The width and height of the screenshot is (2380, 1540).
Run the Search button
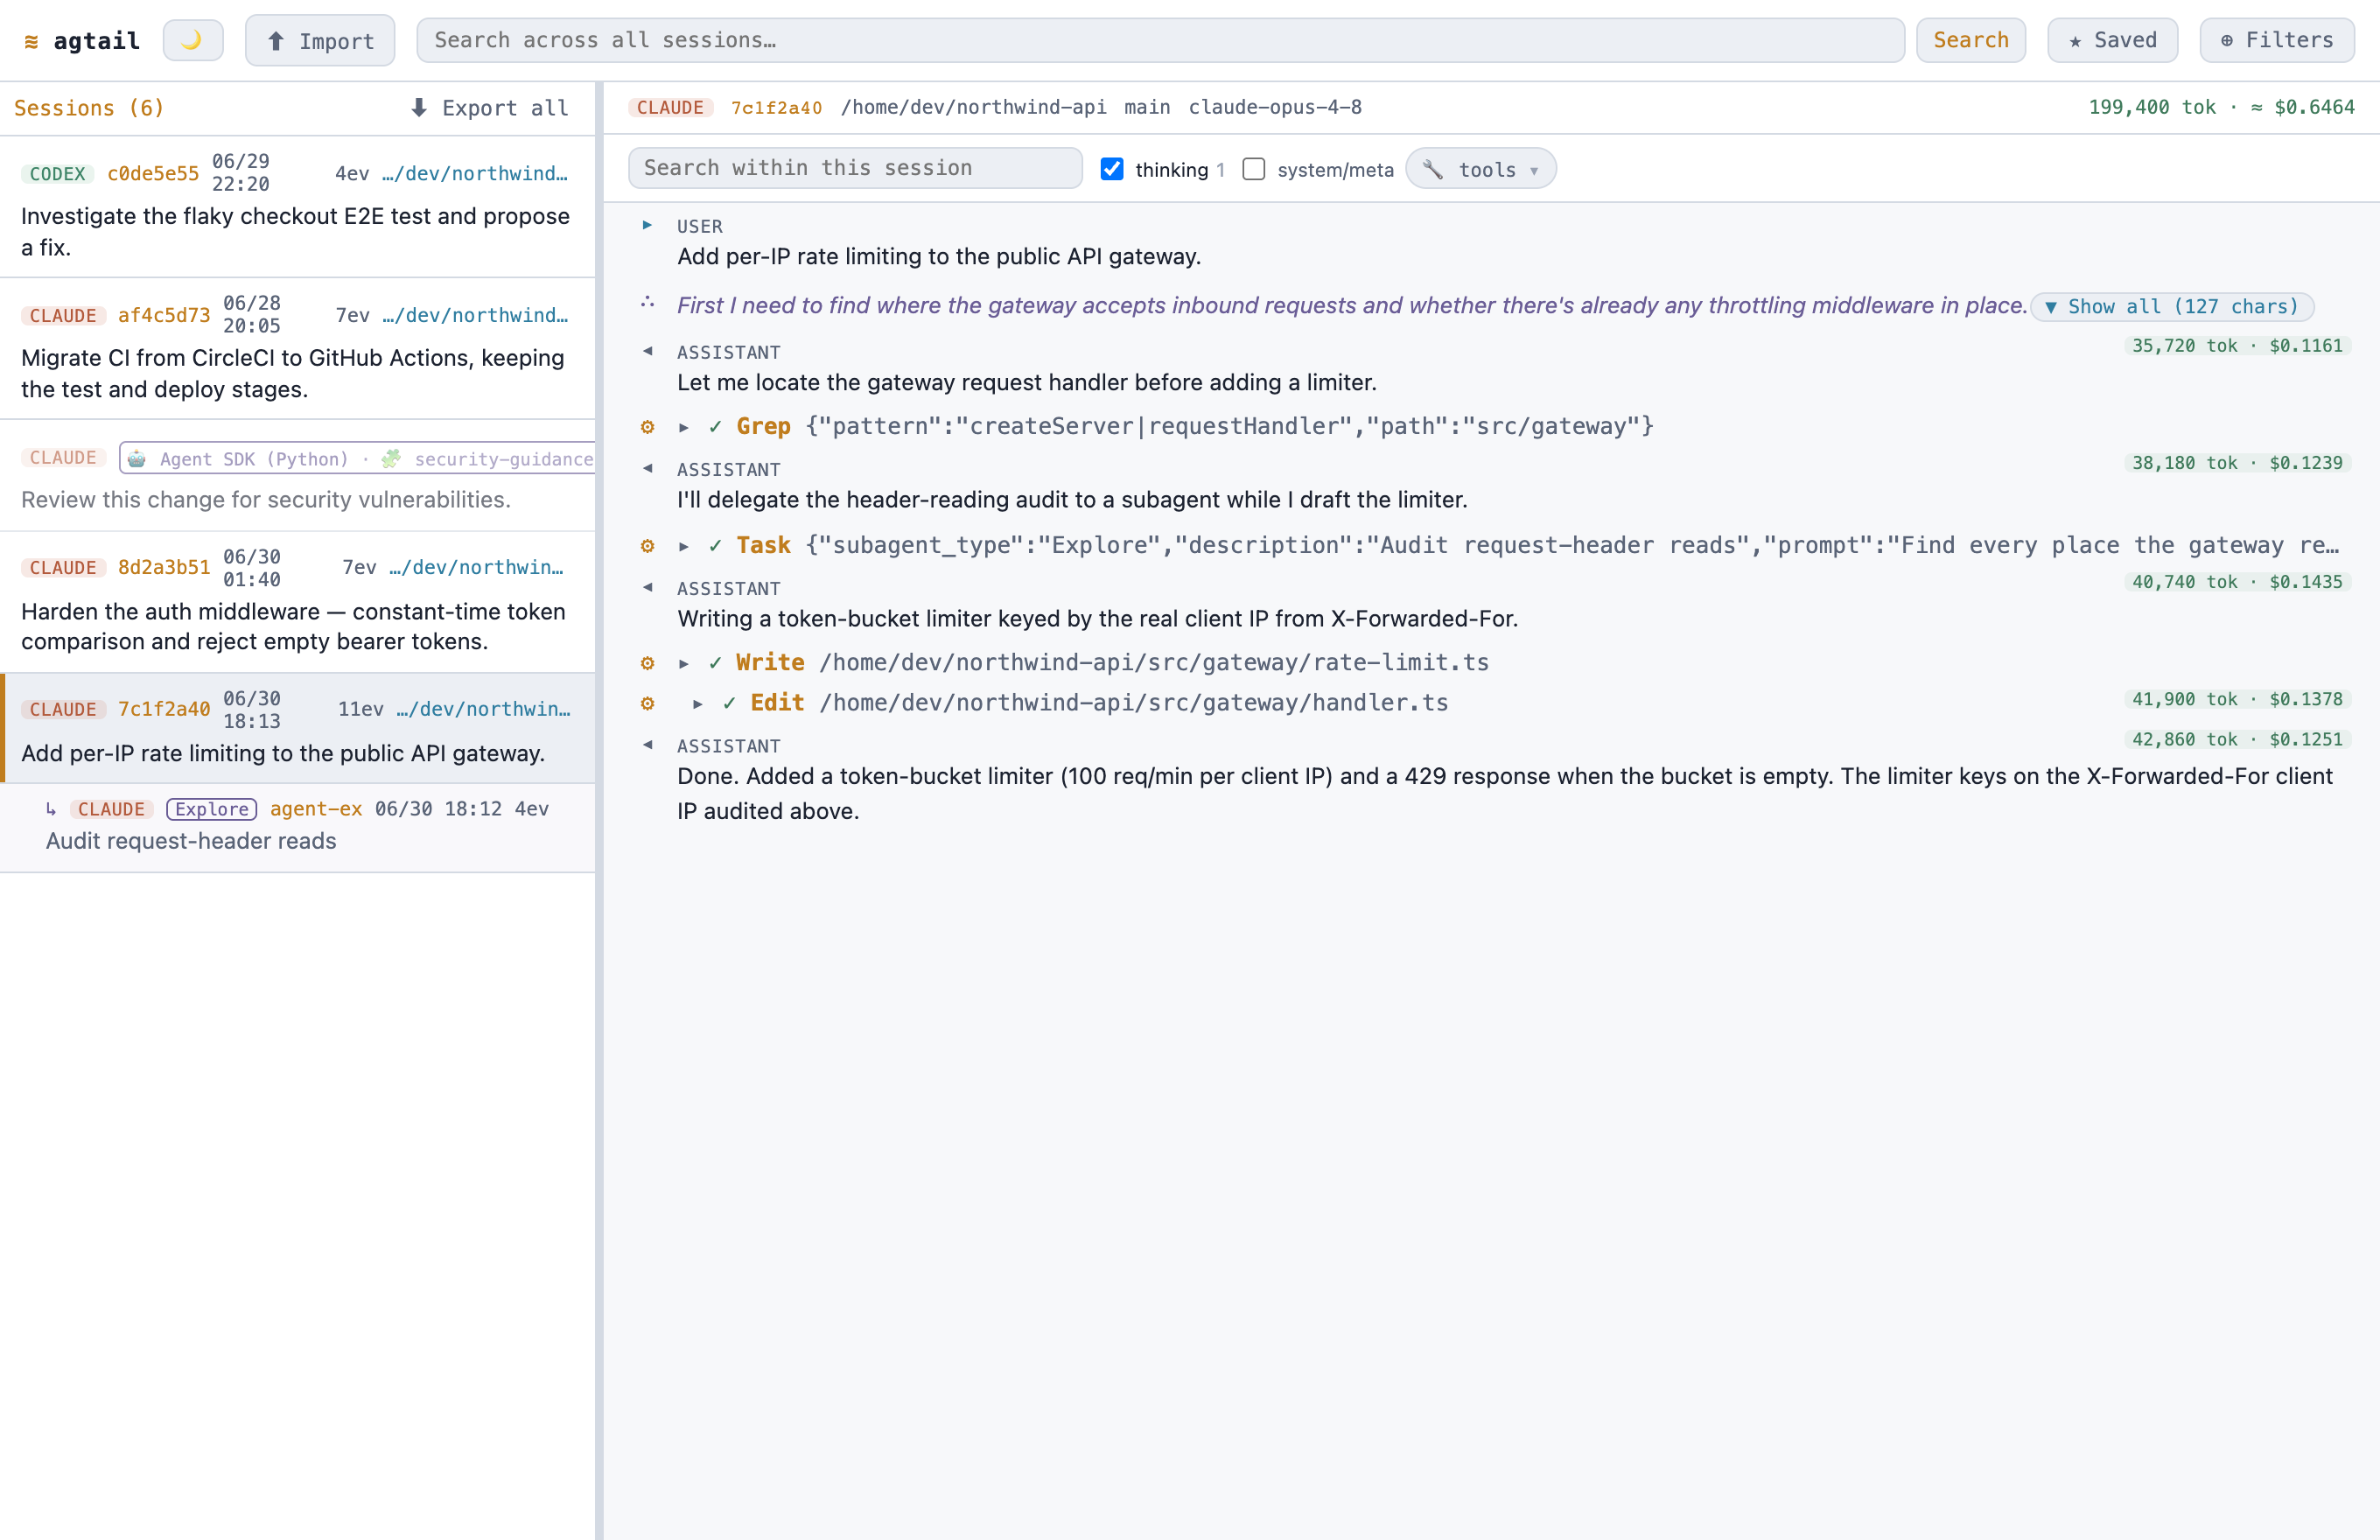click(x=1970, y=40)
